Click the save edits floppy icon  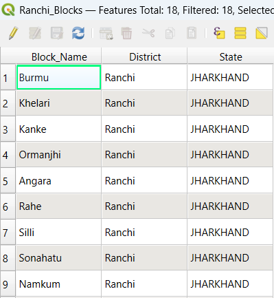coord(57,33)
